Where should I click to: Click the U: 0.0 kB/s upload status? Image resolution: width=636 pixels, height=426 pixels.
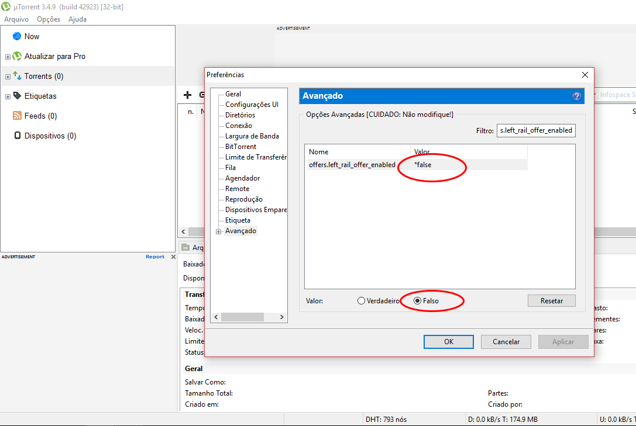pos(617,420)
